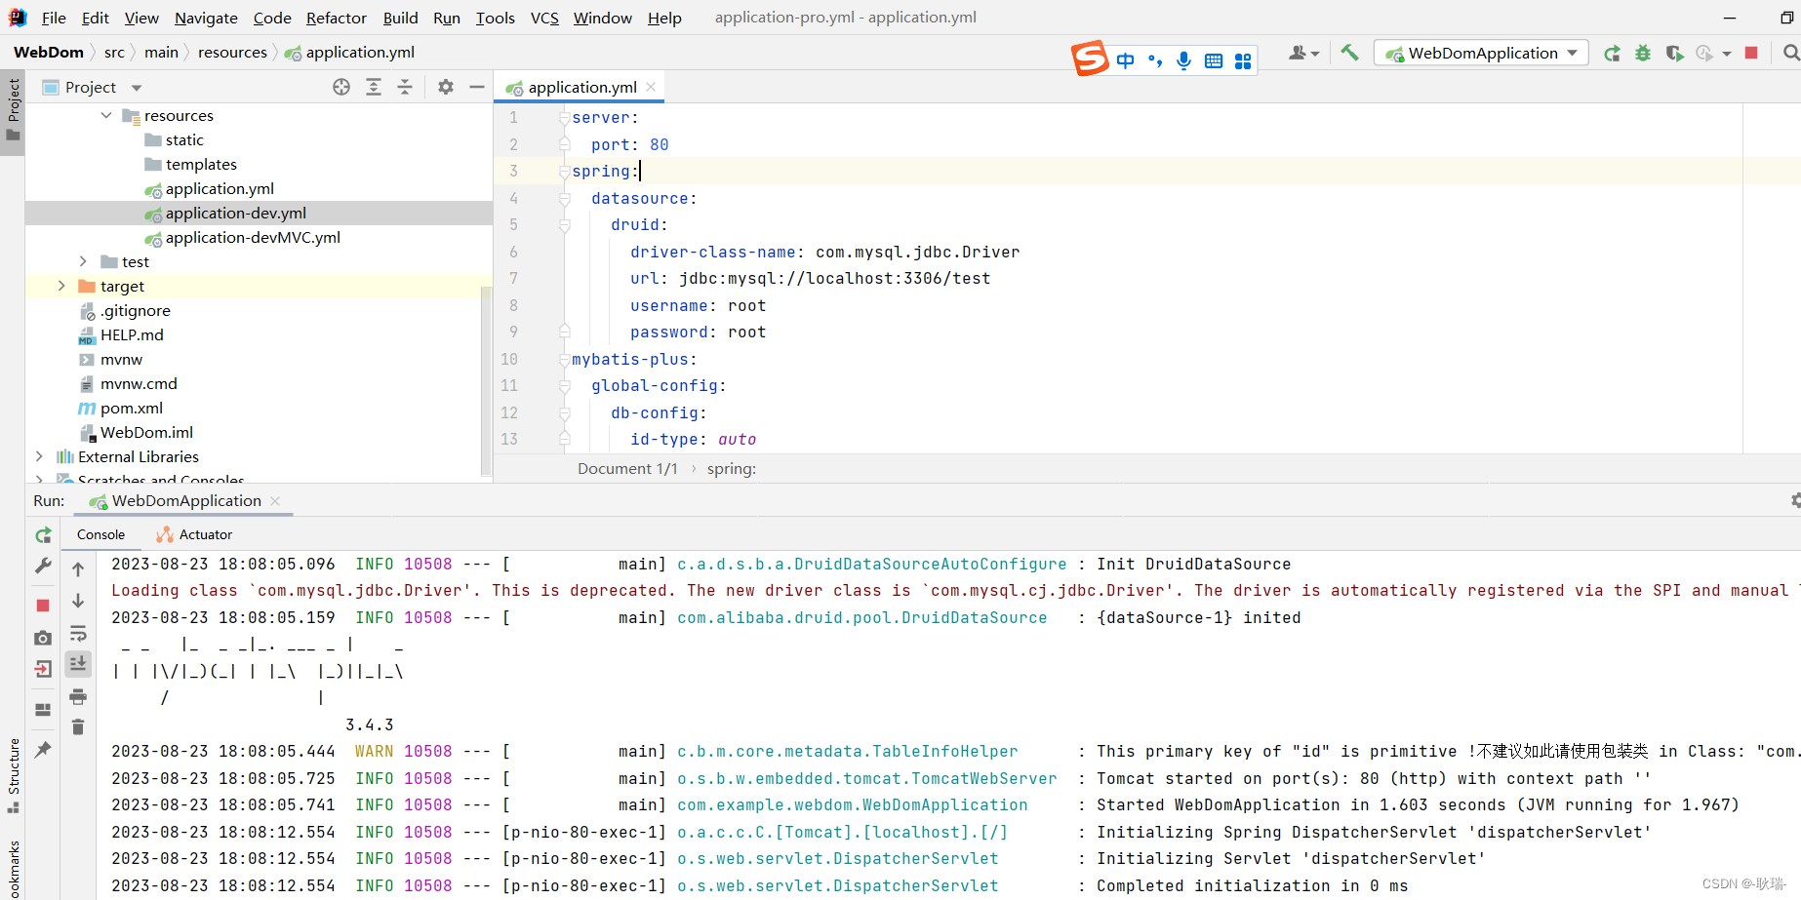
Task: Start debugging with the bug icon
Action: pos(1643,54)
